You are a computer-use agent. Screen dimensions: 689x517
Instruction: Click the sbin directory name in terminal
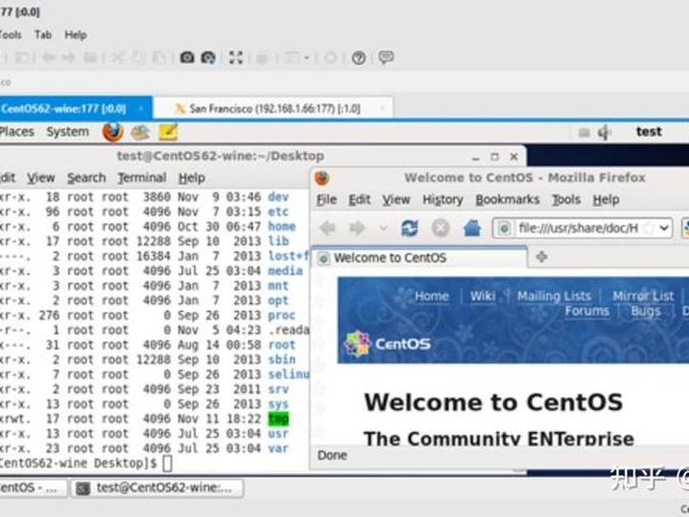tap(282, 359)
